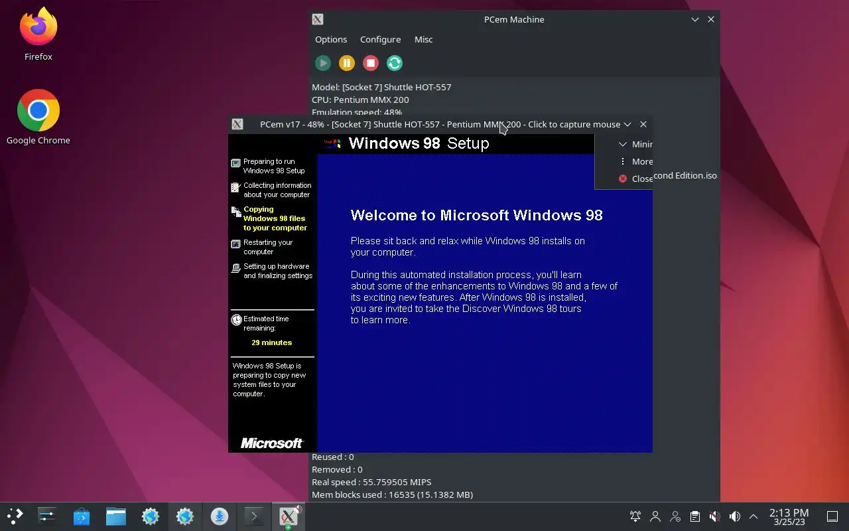Click the 'CPU: Pentium MMX 200' line
Screen dimensions: 849x531
coord(360,100)
